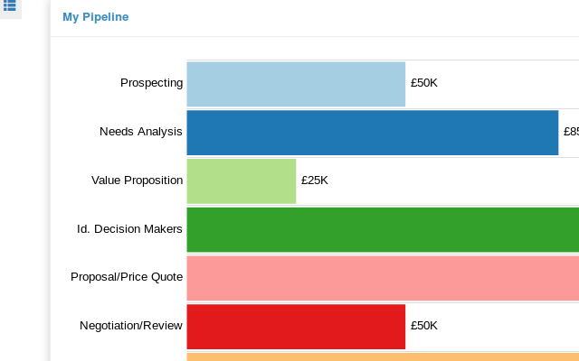Select the green Id. Decision Makers bar
The image size is (579, 361).
pyautogui.click(x=382, y=229)
